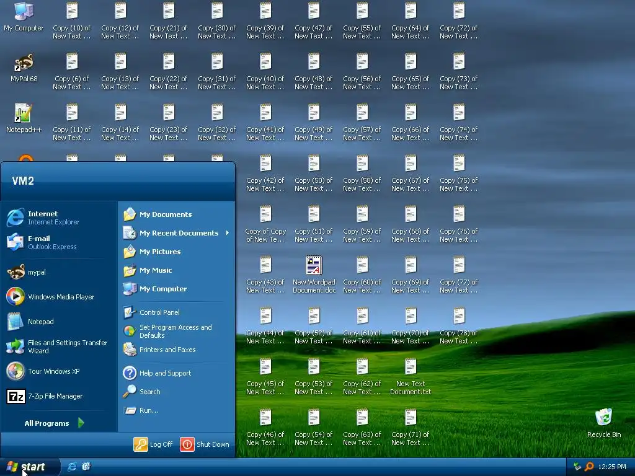
Task: Select Copy (68) of New Text file
Action: 411,224
